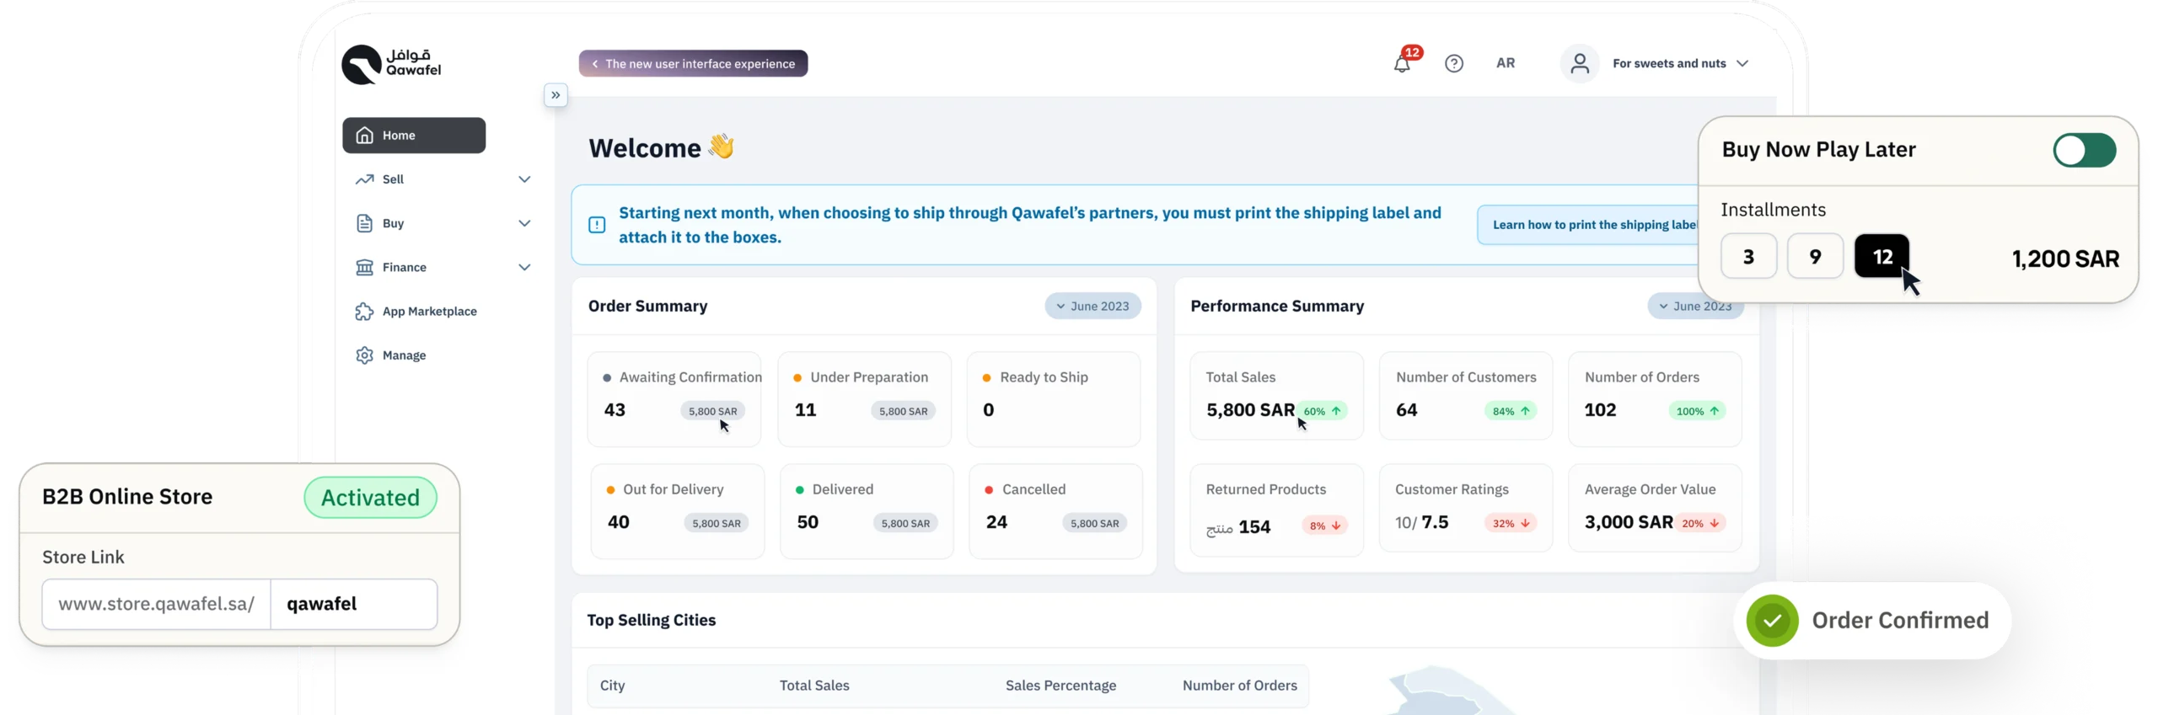This screenshot has height=715, width=2158.
Task: Open the Order Summary June 2023 dropdown
Action: [x=1092, y=307]
